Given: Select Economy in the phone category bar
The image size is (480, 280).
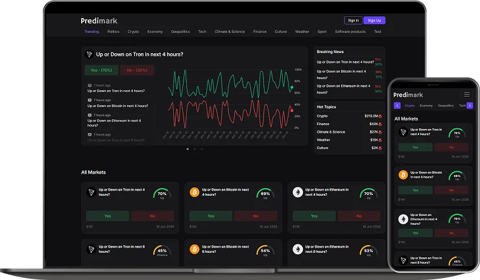Looking at the screenshot, I should 426,106.
